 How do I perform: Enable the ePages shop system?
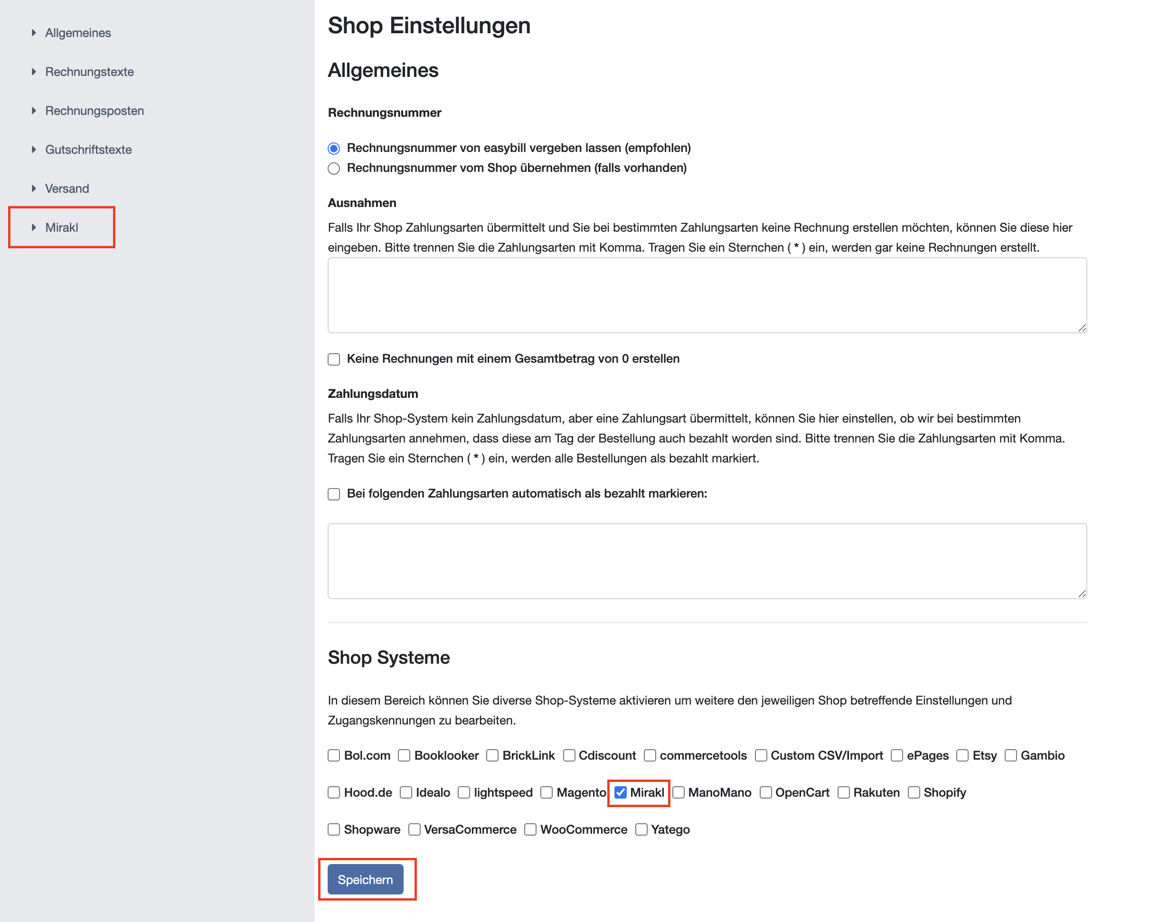[x=897, y=756]
